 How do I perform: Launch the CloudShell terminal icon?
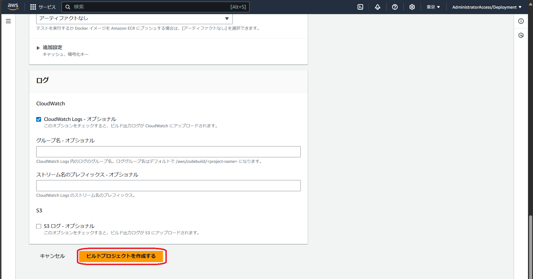coord(360,7)
